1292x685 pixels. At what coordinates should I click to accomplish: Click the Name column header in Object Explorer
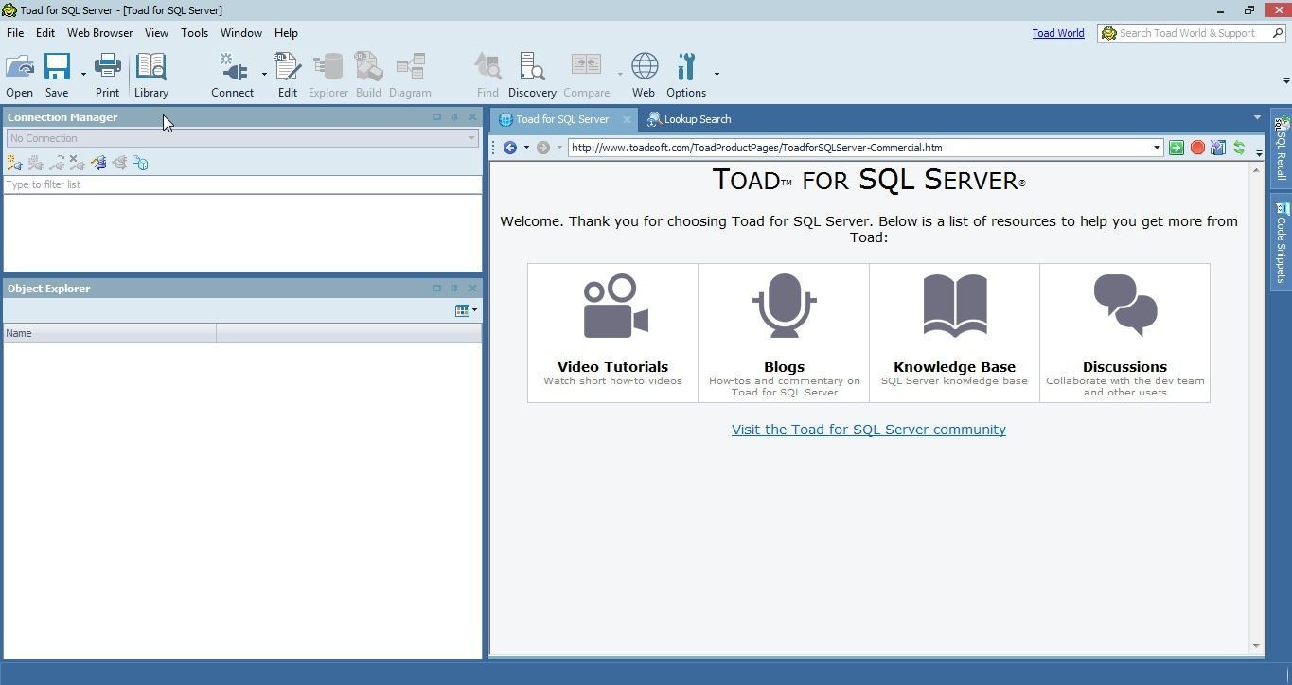coord(110,333)
